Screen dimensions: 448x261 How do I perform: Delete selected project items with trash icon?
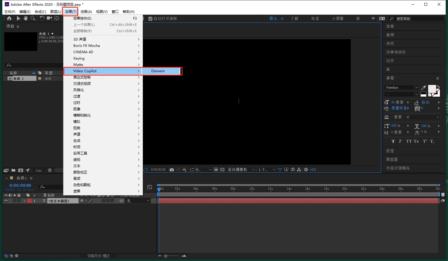pos(50,170)
